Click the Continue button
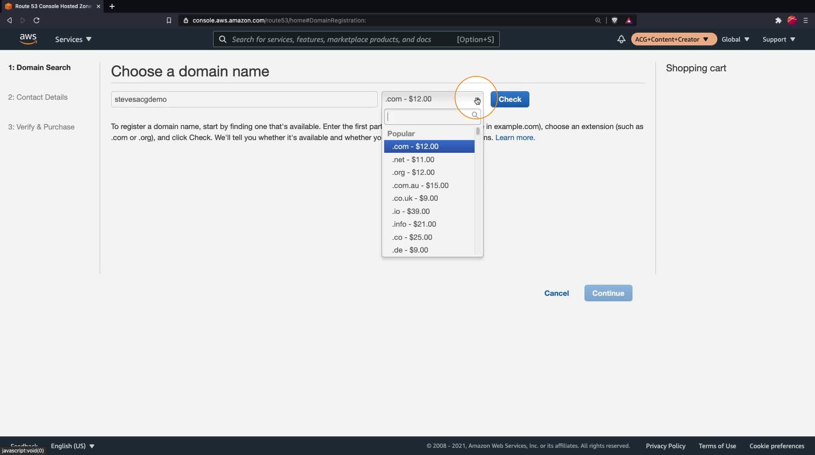Viewport: 815px width, 455px height. [608, 293]
